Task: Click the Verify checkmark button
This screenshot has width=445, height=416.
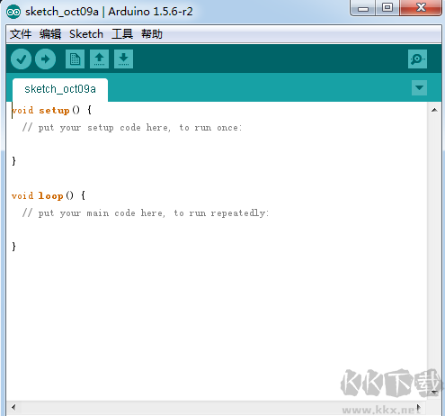Action: [x=21, y=59]
